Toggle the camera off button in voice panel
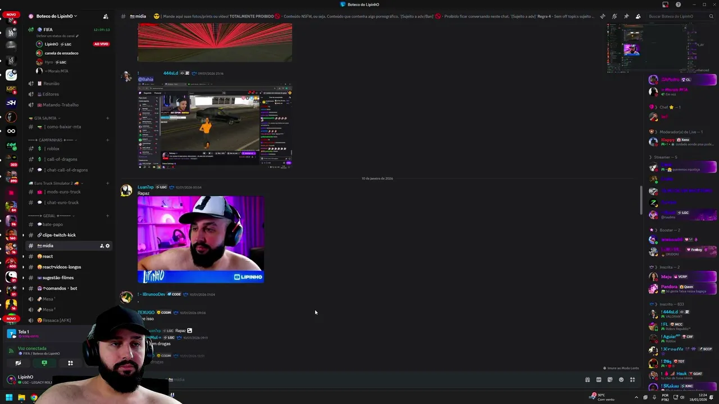The image size is (719, 404). coord(18,363)
